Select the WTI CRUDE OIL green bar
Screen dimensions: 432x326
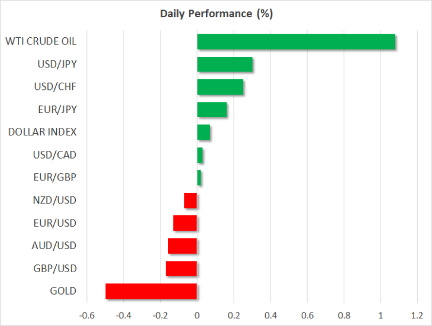tap(296, 41)
